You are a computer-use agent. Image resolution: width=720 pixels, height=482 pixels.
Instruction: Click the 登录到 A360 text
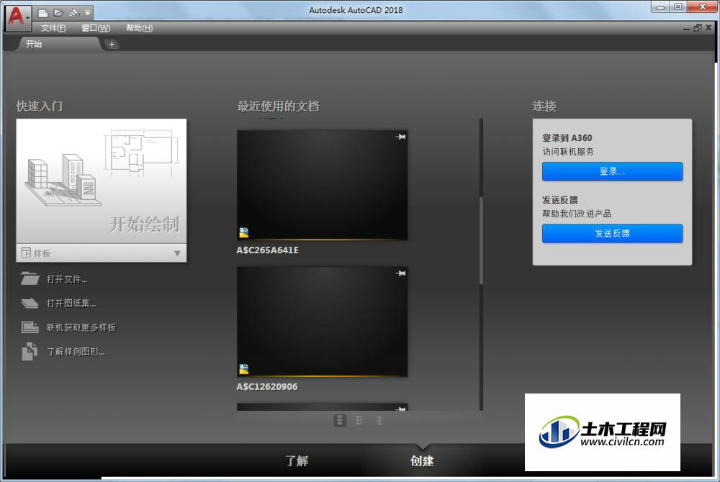(567, 137)
